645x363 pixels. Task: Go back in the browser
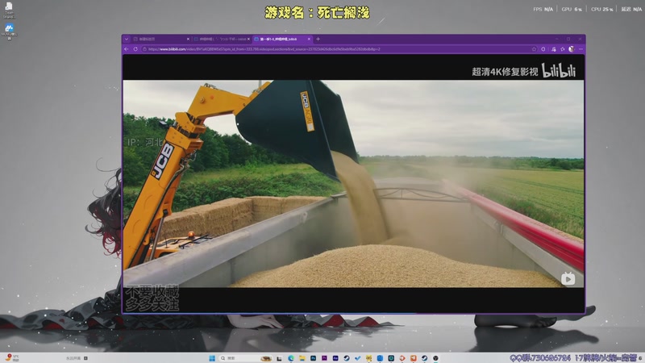pyautogui.click(x=127, y=49)
